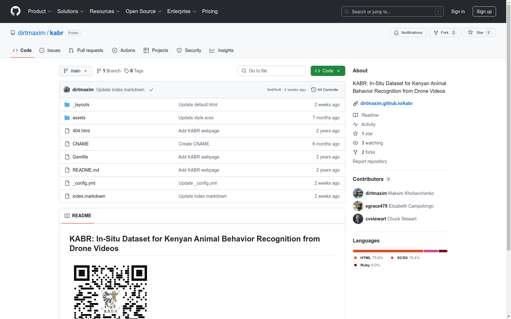This screenshot has width=511, height=319.
Task: Click dirtmaxim contributor avatar in sidebar
Action: coord(358,193)
